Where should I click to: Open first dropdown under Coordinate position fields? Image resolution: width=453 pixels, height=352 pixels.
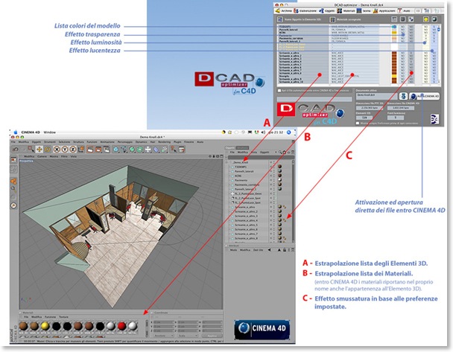[162, 336]
